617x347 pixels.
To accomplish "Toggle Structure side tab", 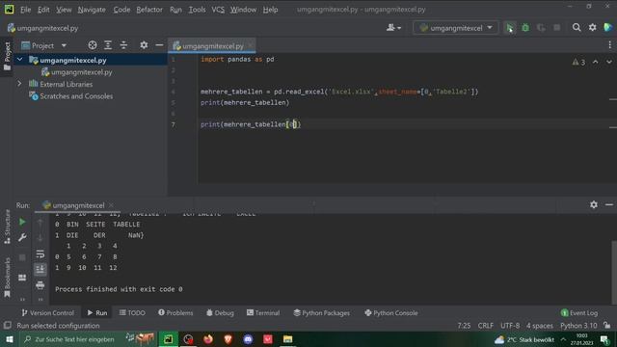I will 7,227.
